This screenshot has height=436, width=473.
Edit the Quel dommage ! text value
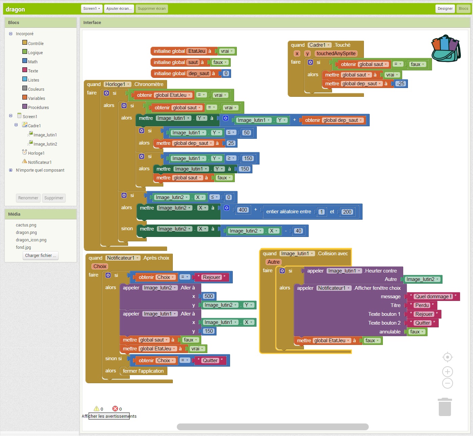tap(433, 297)
